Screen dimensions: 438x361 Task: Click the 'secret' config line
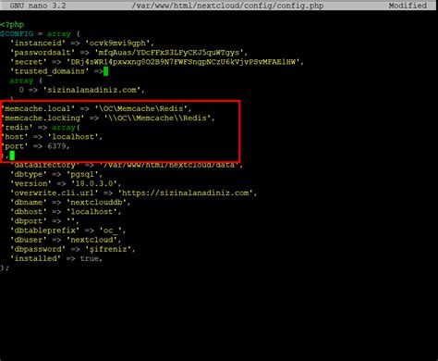coord(157,62)
